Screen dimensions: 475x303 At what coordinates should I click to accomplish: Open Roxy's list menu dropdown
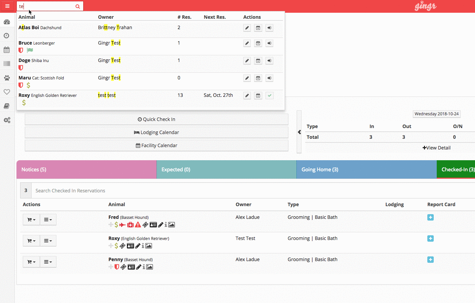coord(48,241)
